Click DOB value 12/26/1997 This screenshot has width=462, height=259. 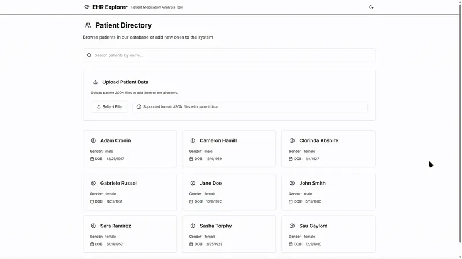(x=115, y=159)
